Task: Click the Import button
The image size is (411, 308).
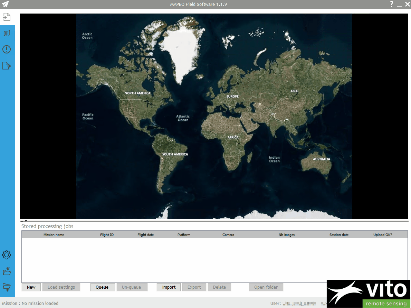Action: click(x=169, y=287)
